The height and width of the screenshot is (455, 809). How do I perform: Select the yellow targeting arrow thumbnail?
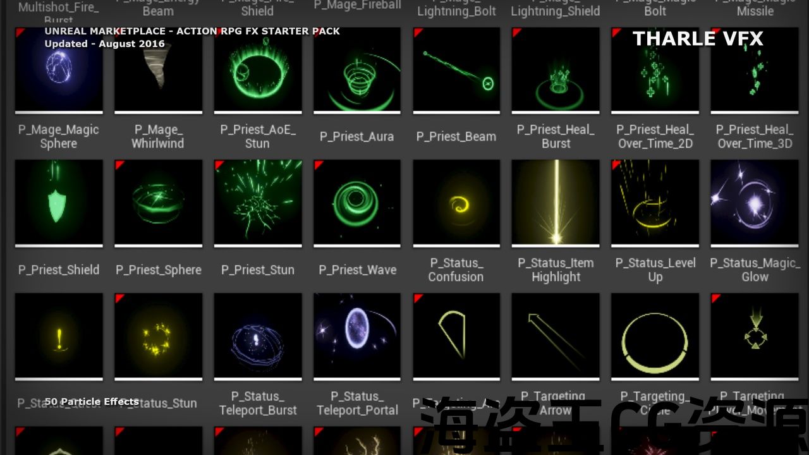[556, 336]
